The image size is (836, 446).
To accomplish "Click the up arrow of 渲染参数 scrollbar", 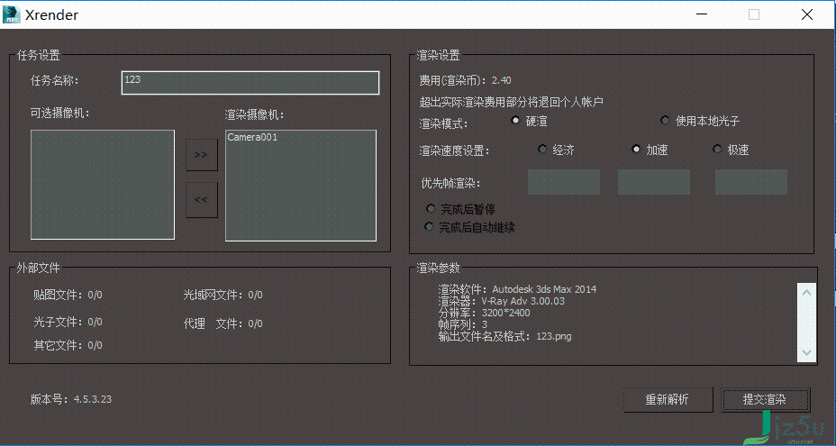I will pos(806,292).
